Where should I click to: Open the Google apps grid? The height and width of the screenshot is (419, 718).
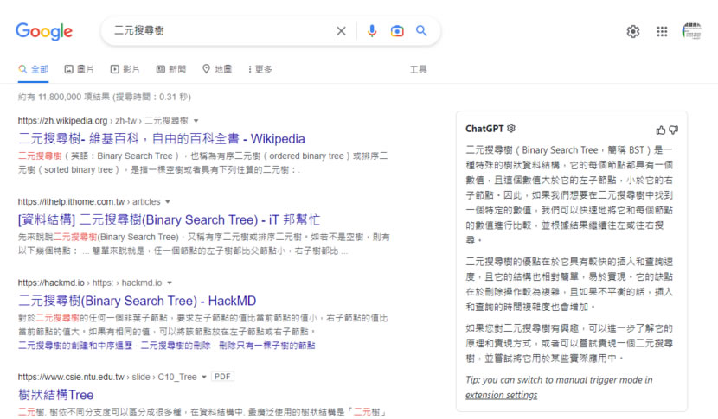tap(662, 31)
